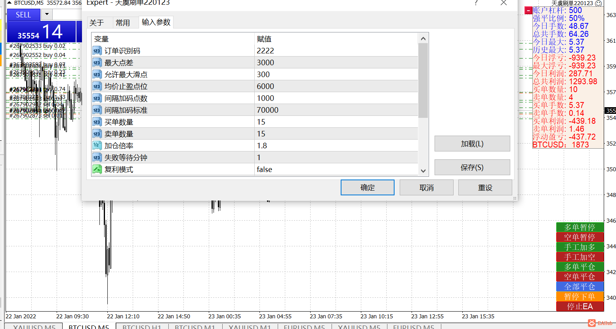
Task: Cancel the dialog with 取消
Action: (427, 187)
